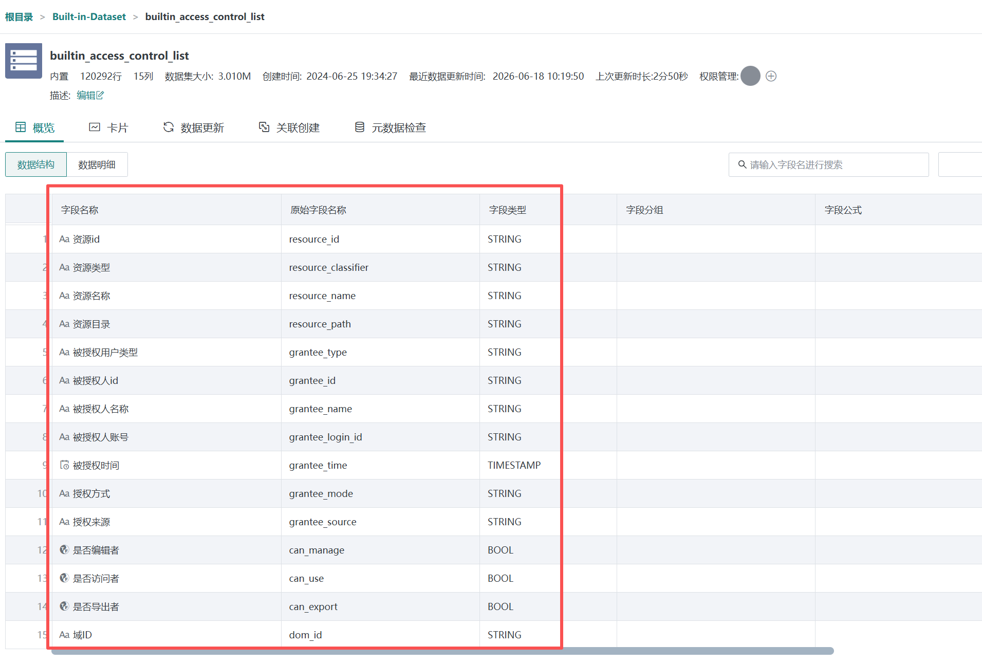Screen dimensions: 982x663
Task: Click the string type icon for 被授权用户类型
Action: (x=64, y=352)
